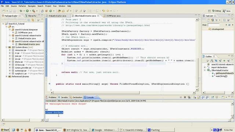235x132 pixels.
Task: Open the Declaration tab
Action: 76,97
